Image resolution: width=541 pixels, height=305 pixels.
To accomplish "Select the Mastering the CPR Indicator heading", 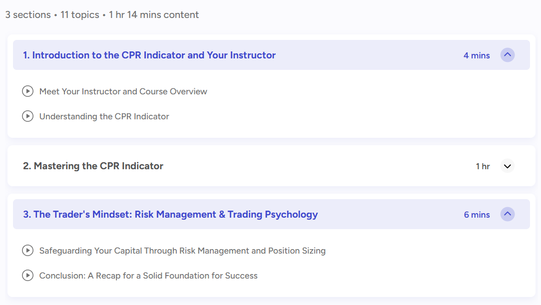I will [x=93, y=166].
